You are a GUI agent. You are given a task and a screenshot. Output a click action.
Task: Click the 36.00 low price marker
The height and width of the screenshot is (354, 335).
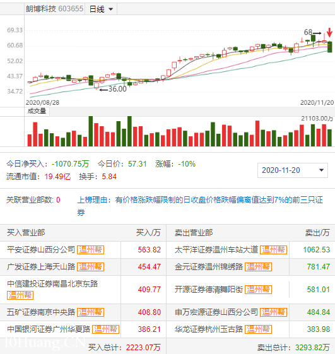[x=113, y=89]
